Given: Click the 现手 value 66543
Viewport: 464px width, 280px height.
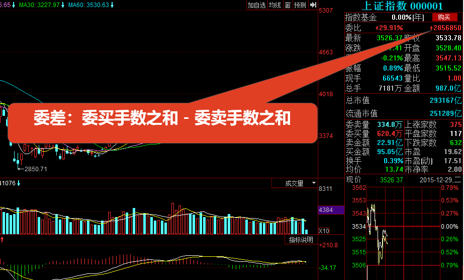Looking at the screenshot, I should pos(393,78).
